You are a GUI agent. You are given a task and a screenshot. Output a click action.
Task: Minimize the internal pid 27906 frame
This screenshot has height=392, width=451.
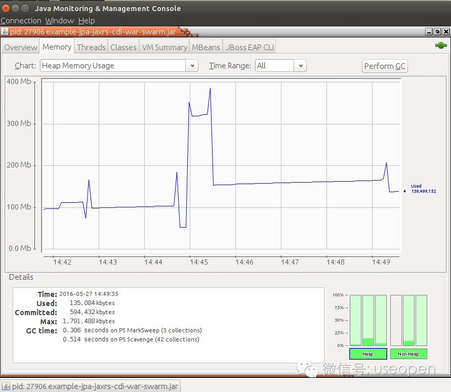pyautogui.click(x=429, y=31)
